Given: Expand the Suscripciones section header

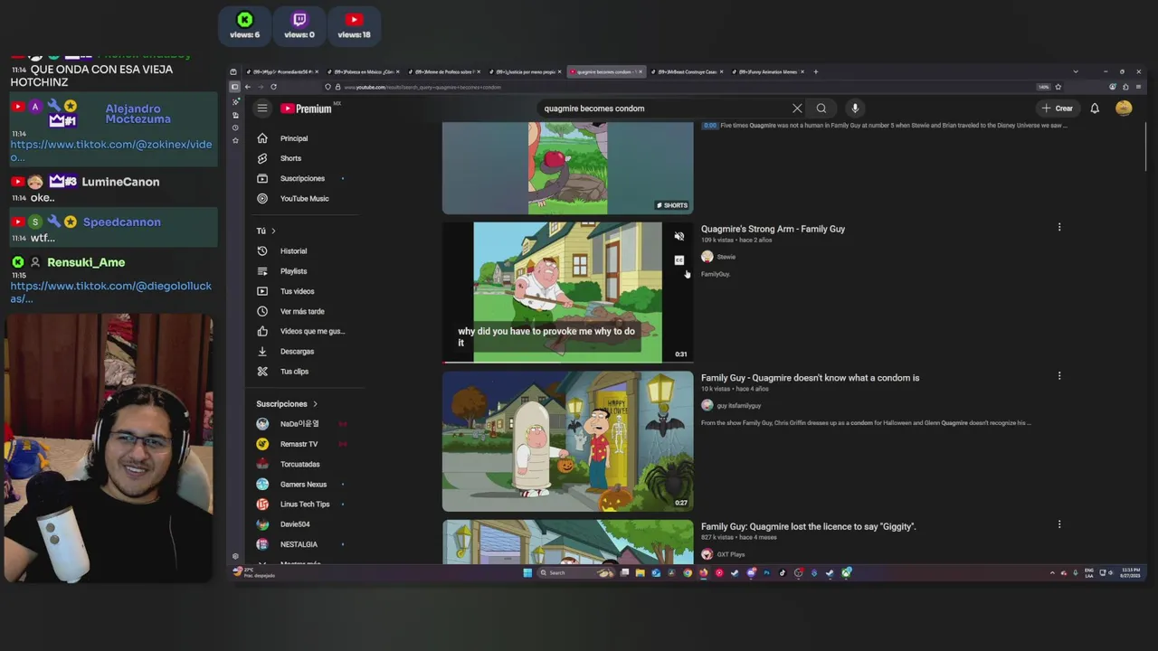Looking at the screenshot, I should pos(287,404).
